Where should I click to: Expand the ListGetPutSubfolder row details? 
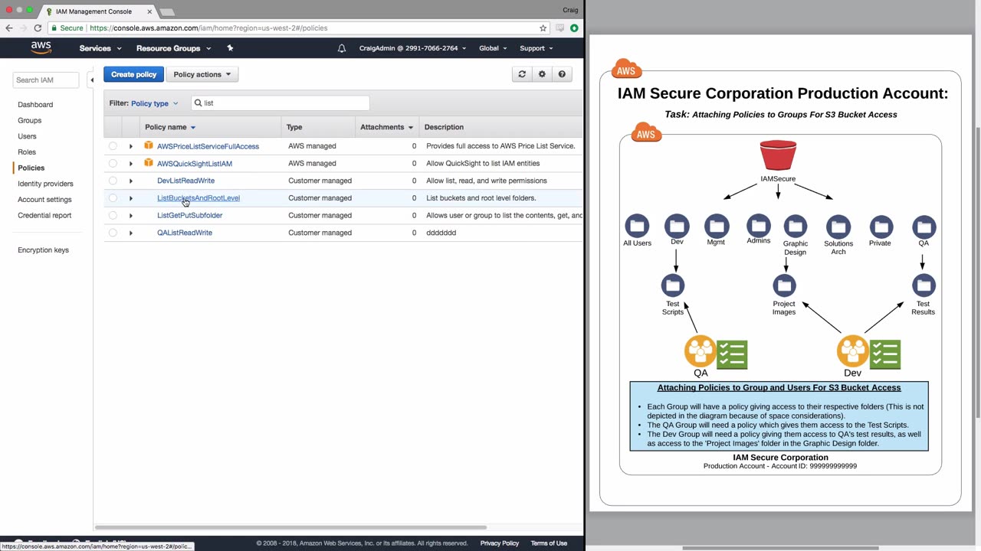click(131, 216)
